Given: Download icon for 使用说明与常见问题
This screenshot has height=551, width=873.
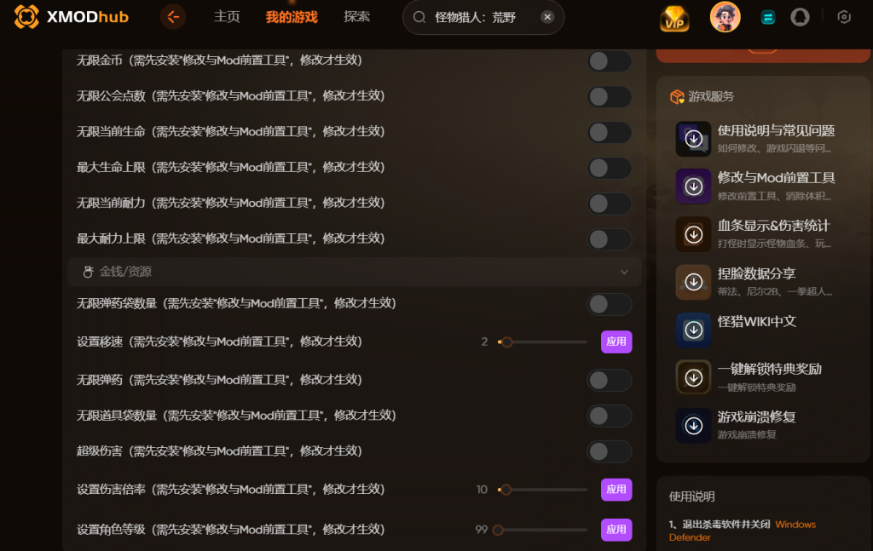Looking at the screenshot, I should [693, 139].
